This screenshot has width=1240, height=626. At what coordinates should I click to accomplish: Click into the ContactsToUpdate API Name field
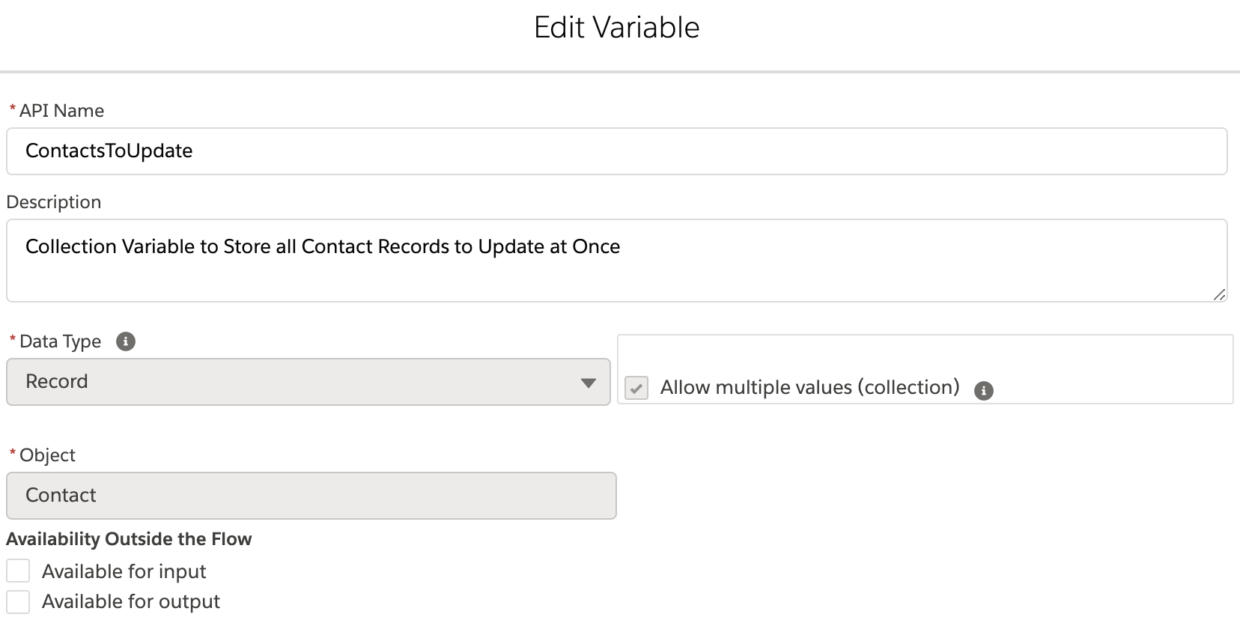click(x=616, y=151)
